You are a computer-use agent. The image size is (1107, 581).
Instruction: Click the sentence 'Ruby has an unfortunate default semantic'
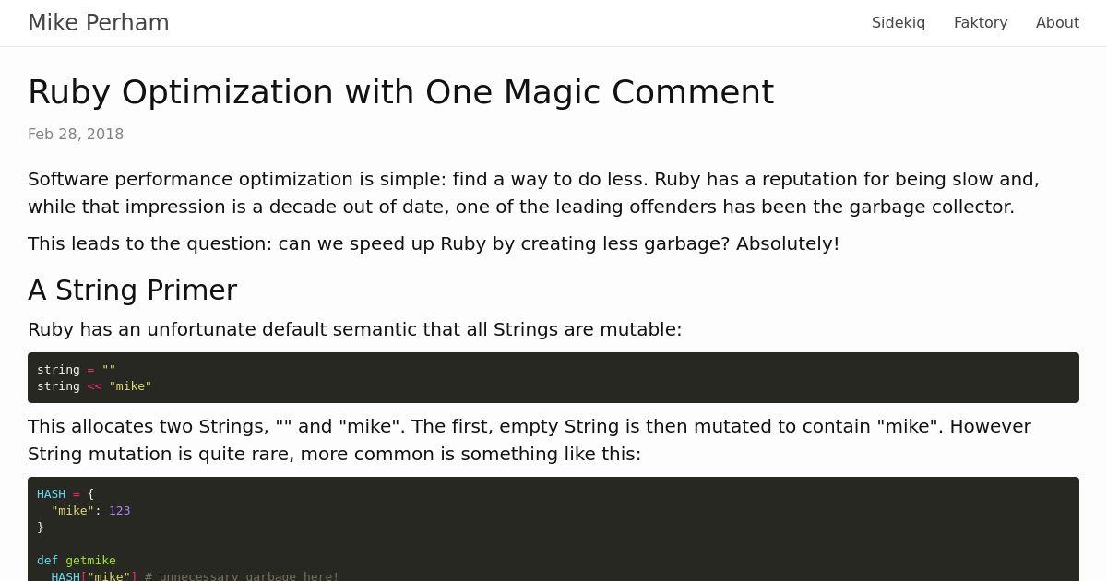(354, 330)
